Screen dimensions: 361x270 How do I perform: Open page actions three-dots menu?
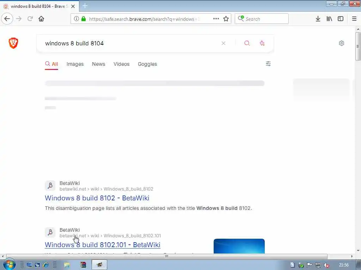[x=216, y=19]
